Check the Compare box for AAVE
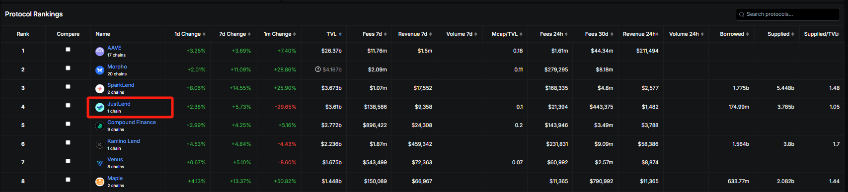Viewport: 848px width, 192px height. (x=68, y=50)
